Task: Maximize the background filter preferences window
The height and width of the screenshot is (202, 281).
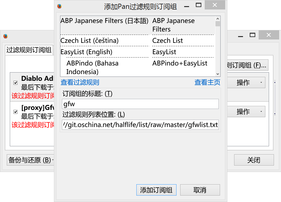Action: coord(253,35)
